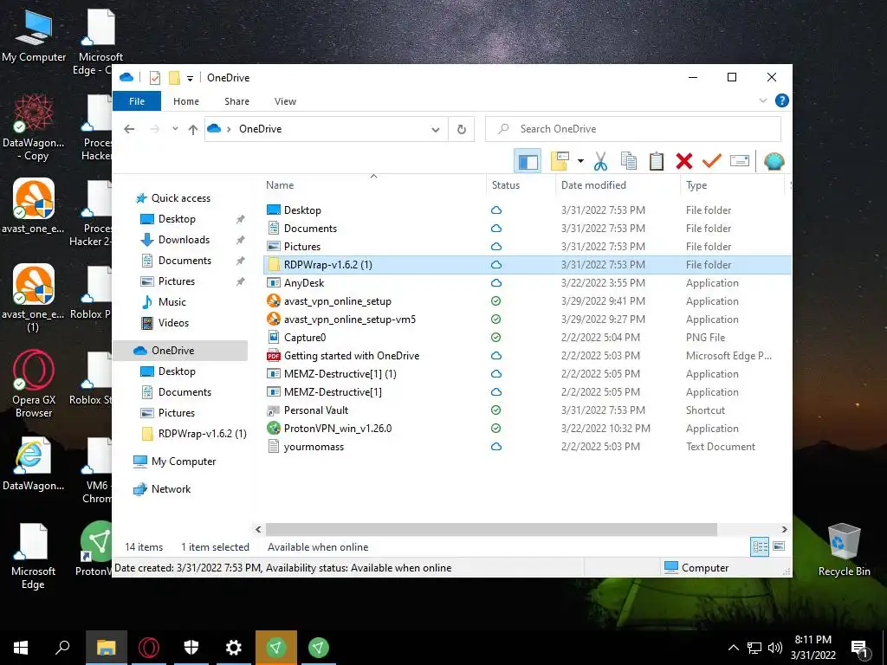Open the View ribbon tab
Viewport: 887px width, 665px height.
tap(285, 101)
